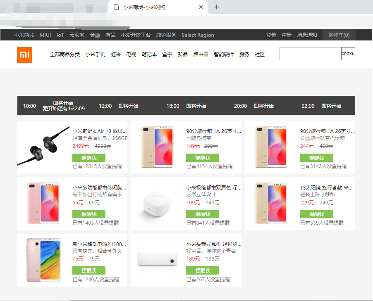Open product title TS太阳镜 旅行者款 米...

[x=326, y=188]
